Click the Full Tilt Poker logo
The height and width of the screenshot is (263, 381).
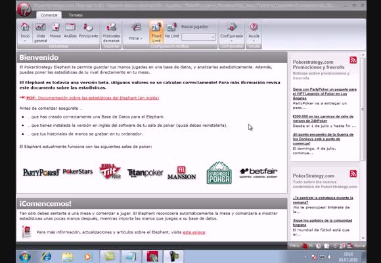[x=110, y=171]
